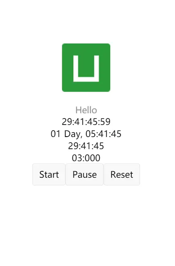Tap the Start button left of Pause

pyautogui.click(x=49, y=175)
